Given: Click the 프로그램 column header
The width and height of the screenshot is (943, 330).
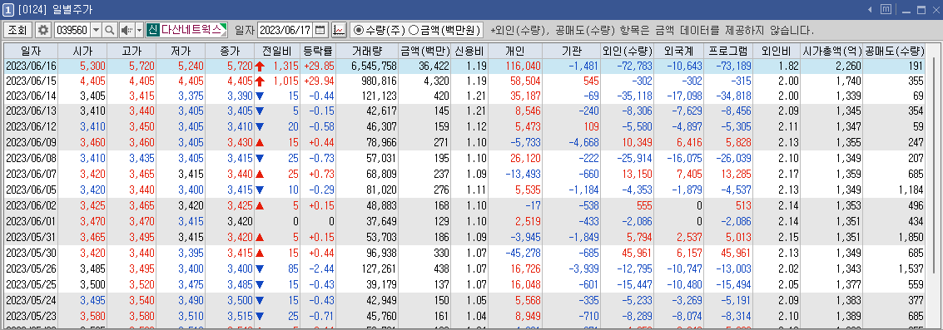Looking at the screenshot, I should (x=727, y=51).
